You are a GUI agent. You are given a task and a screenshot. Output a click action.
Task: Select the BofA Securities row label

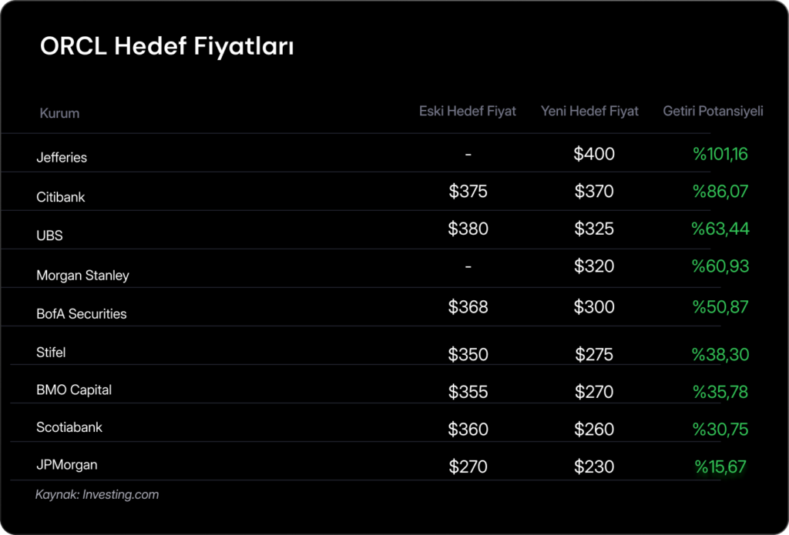pos(82,314)
